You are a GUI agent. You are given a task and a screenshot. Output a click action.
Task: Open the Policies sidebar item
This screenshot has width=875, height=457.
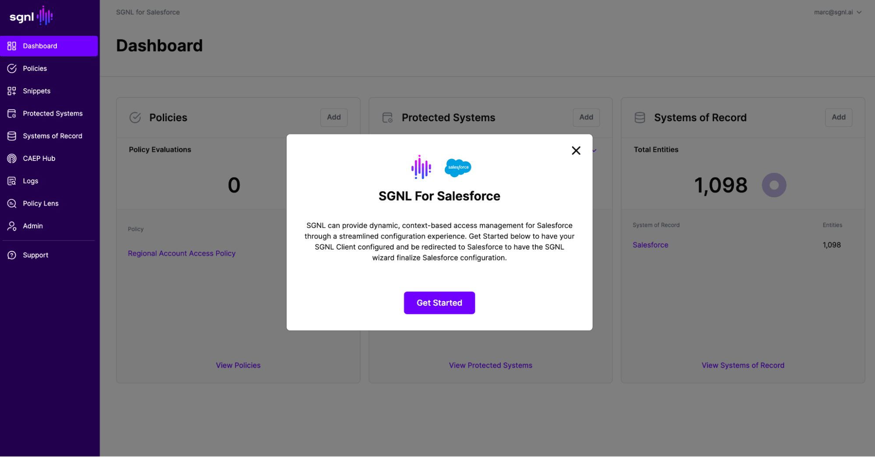coord(49,68)
